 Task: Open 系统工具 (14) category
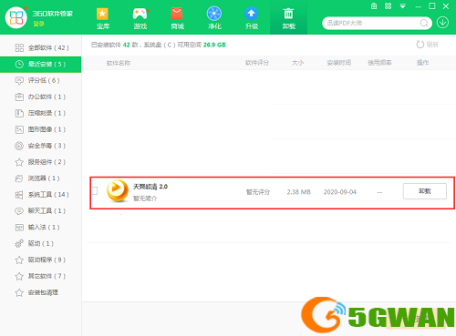[41, 195]
